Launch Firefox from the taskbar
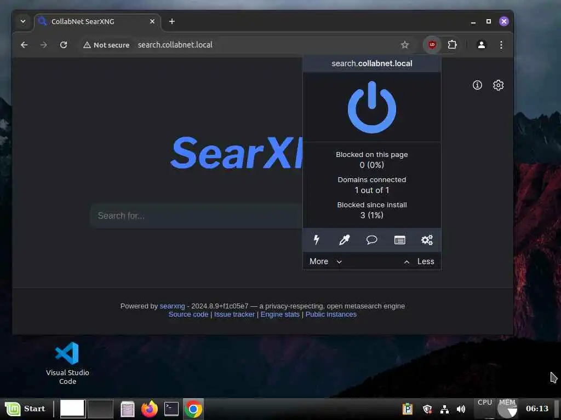This screenshot has width=561, height=420. [150, 409]
